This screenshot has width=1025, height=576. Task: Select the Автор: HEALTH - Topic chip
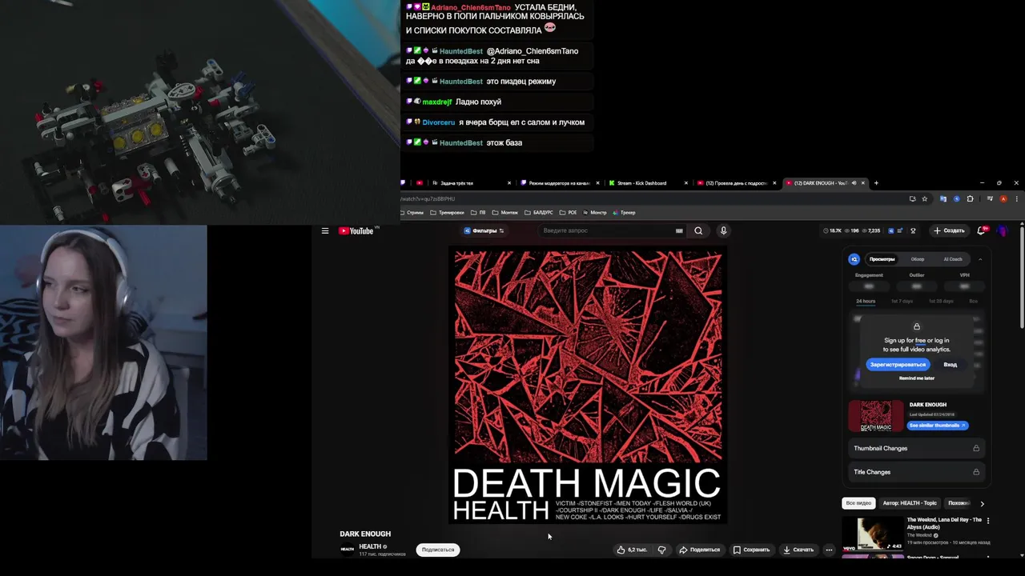point(910,503)
